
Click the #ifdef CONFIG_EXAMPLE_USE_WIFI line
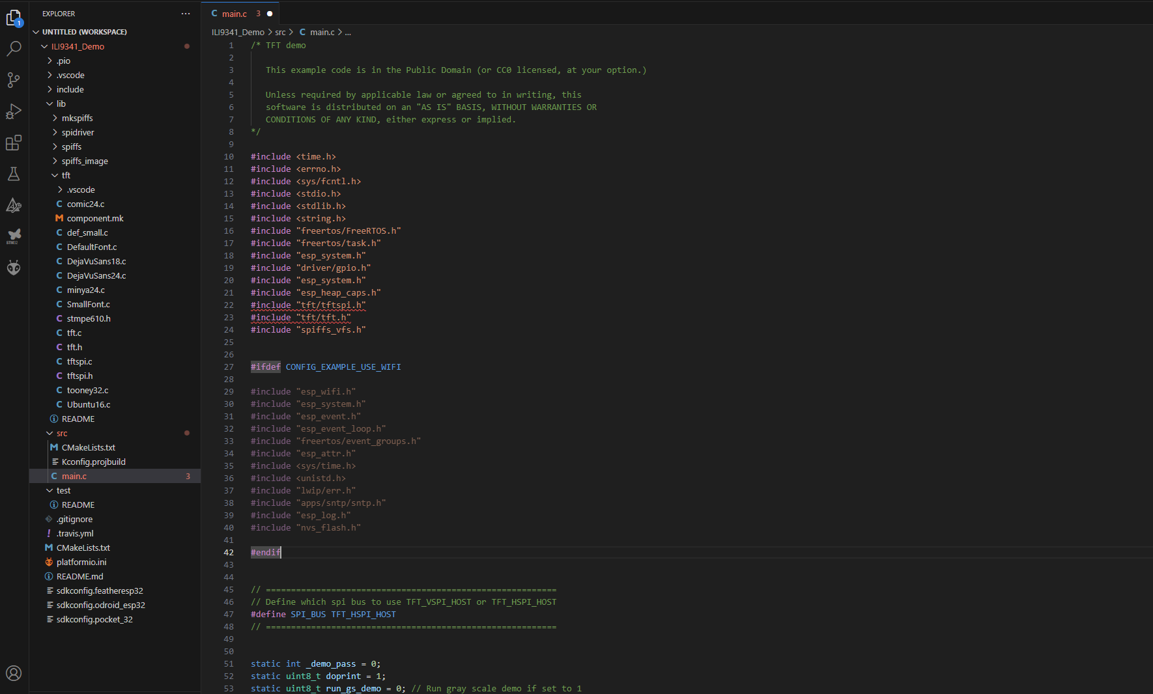(x=326, y=367)
